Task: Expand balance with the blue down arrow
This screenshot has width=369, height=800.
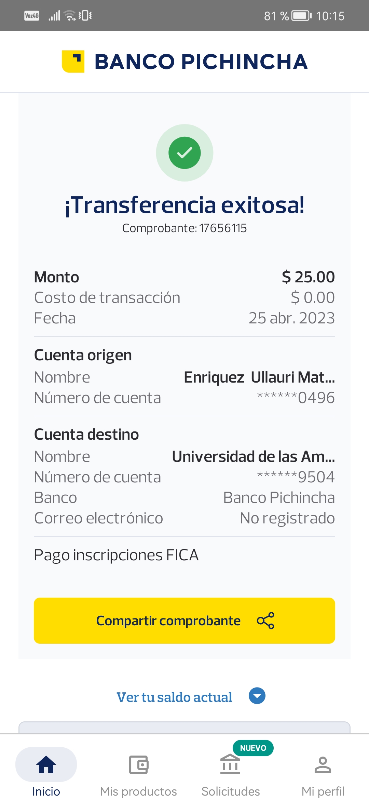Action: point(257,696)
